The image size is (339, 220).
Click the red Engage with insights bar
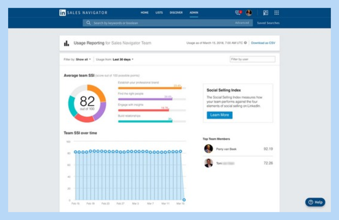point(152,110)
